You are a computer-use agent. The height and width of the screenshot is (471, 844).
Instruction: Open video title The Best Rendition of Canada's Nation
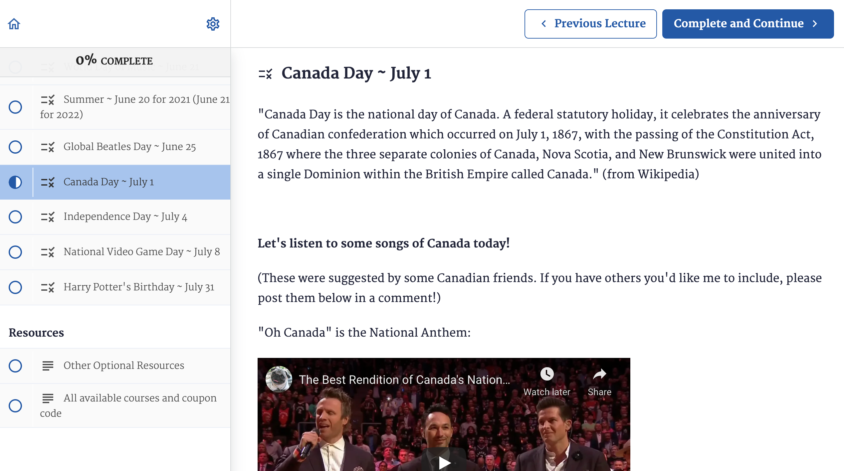click(404, 380)
